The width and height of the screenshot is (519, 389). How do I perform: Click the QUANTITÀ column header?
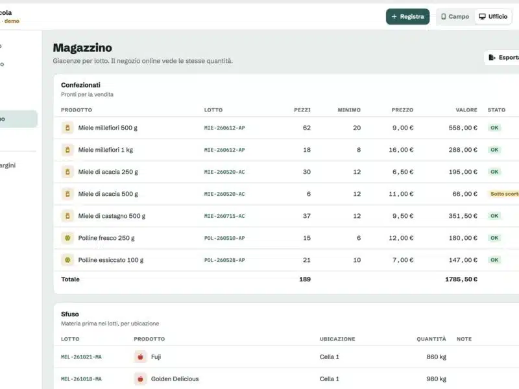(431, 339)
